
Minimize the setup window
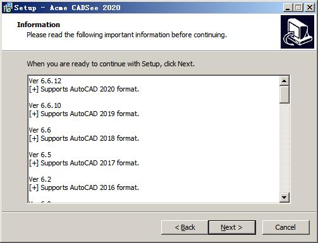288,8
